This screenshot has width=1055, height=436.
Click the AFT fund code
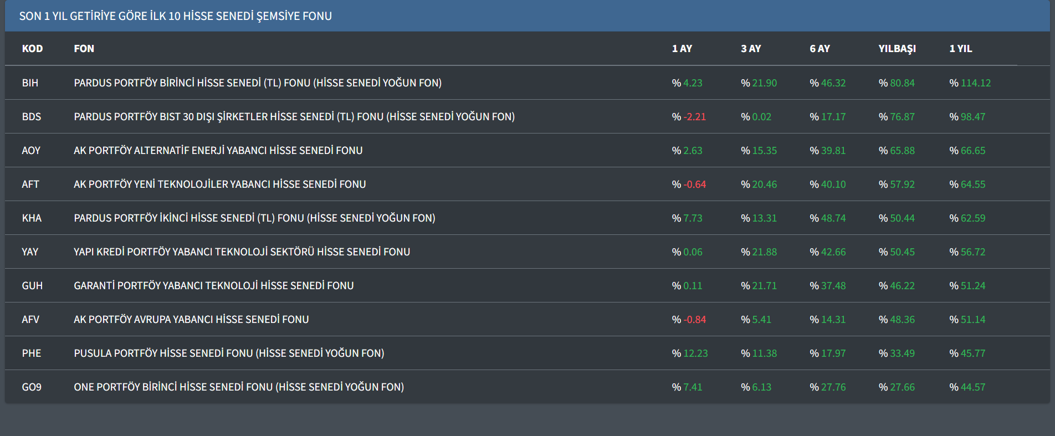point(30,184)
